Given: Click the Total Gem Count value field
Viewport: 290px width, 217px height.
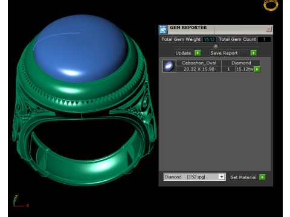Looking at the screenshot, I should pyautogui.click(x=264, y=39).
